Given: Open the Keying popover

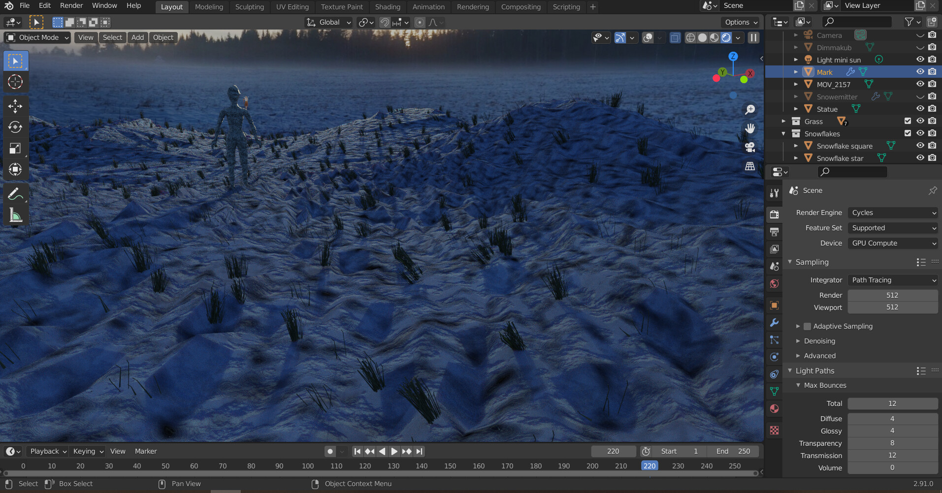Looking at the screenshot, I should [88, 451].
